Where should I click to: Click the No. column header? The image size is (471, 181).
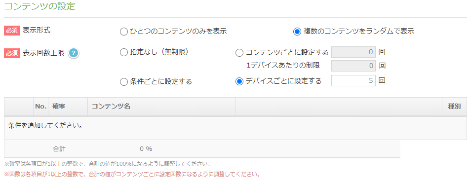pyautogui.click(x=40, y=107)
